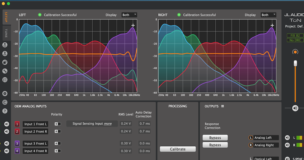Click the circled R Analog Right icon
304x160 pixels.
point(251,145)
